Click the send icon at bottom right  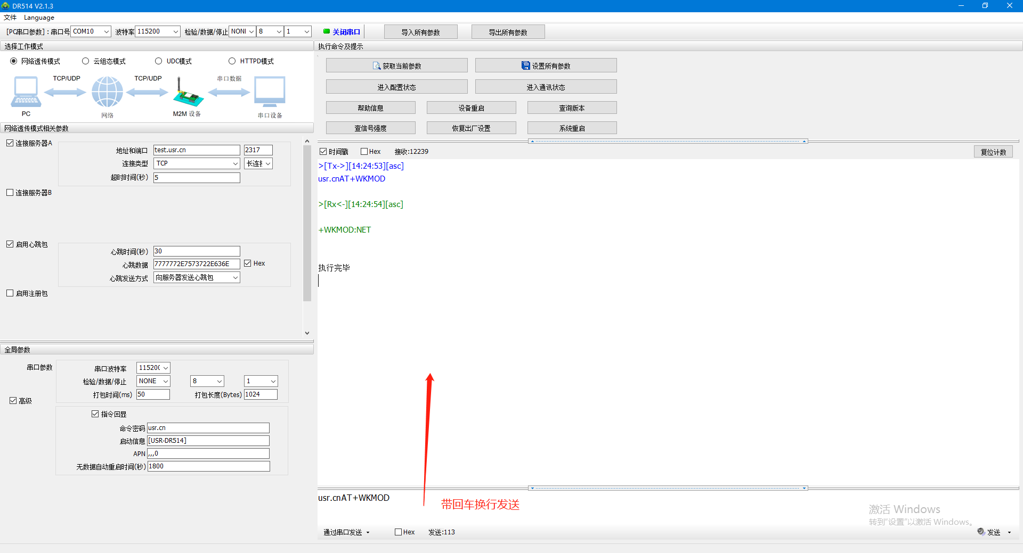click(x=981, y=532)
